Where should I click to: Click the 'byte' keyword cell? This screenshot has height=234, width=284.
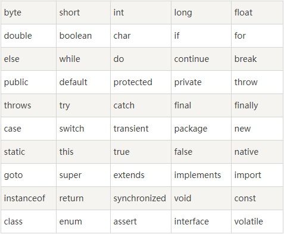29,13
